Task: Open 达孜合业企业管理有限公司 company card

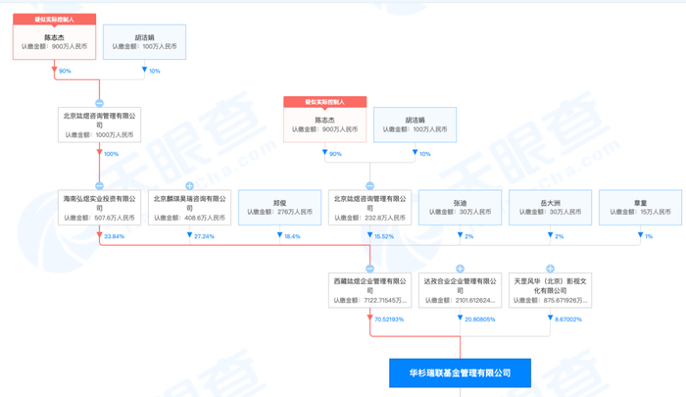Action: 460,290
